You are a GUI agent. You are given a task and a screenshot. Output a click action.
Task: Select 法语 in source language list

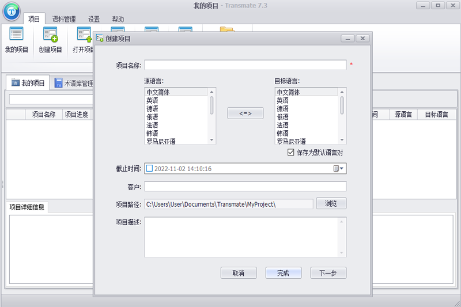(x=176, y=125)
